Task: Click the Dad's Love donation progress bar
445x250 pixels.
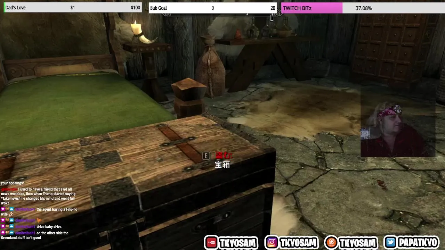Action: (x=73, y=8)
